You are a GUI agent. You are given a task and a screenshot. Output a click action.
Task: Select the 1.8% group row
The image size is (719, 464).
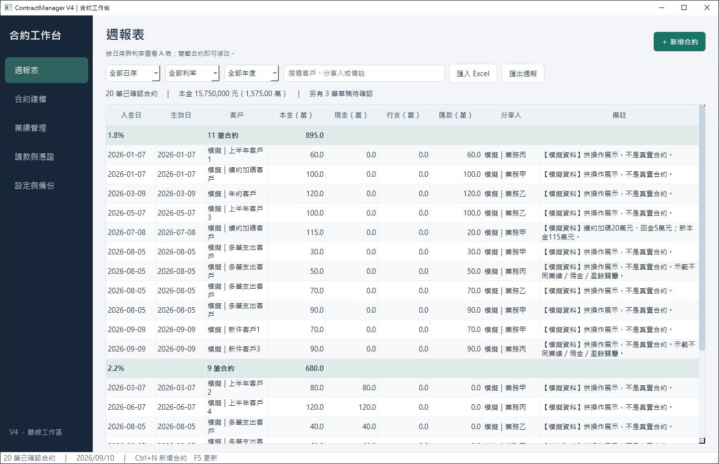pos(402,135)
